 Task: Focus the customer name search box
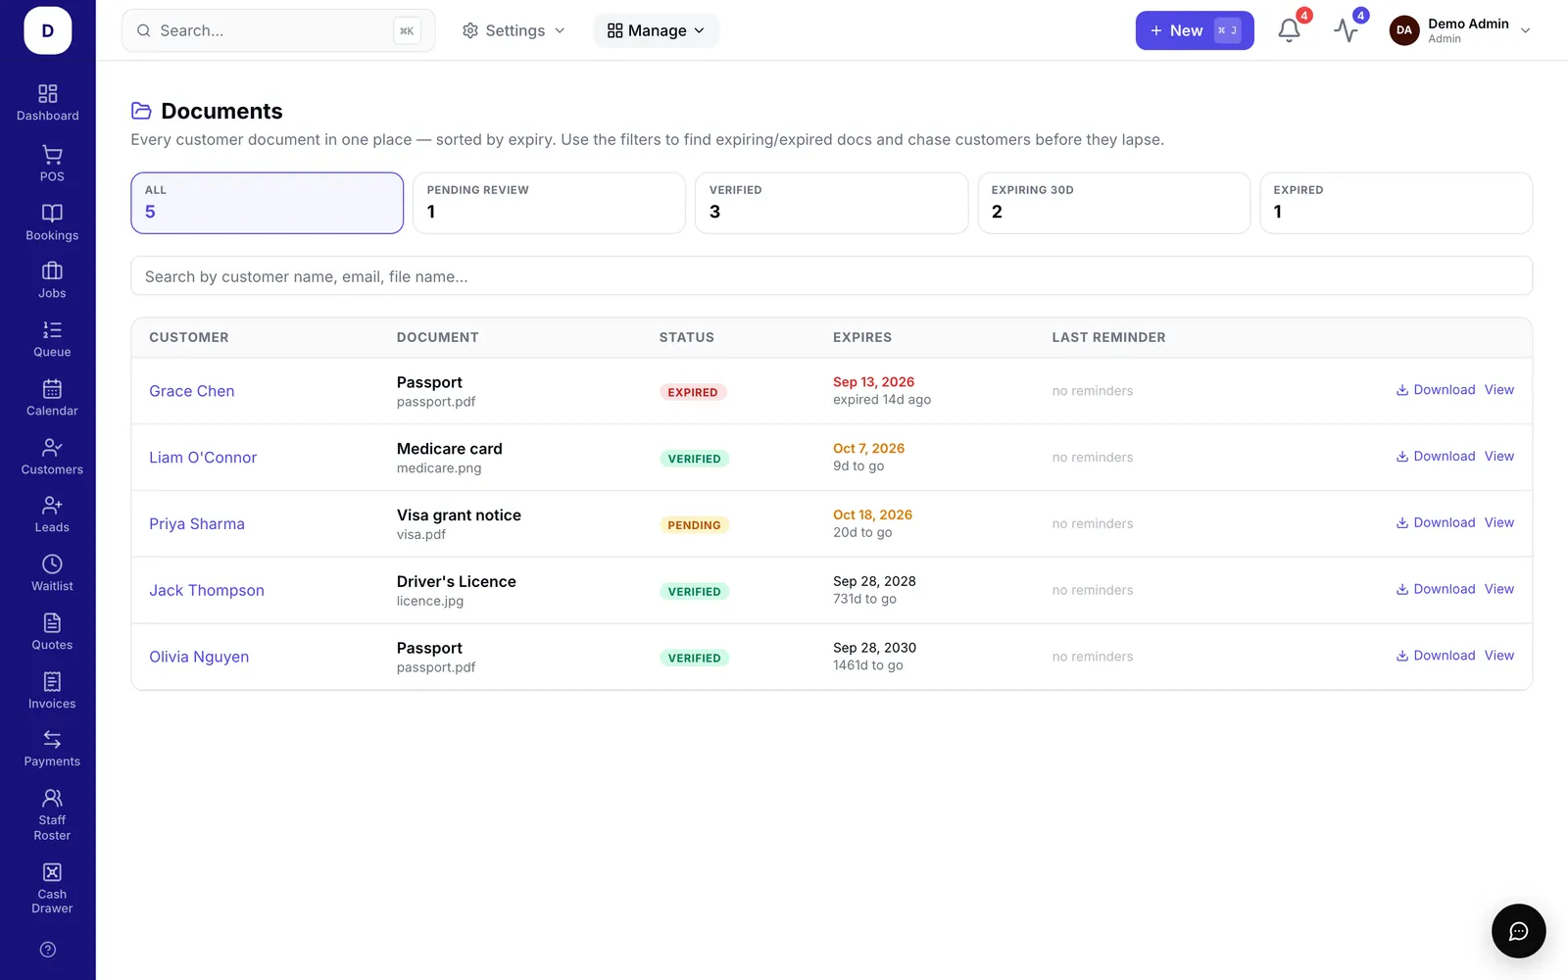pos(832,276)
